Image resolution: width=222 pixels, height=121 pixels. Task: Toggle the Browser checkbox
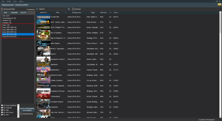[x=73, y=9]
